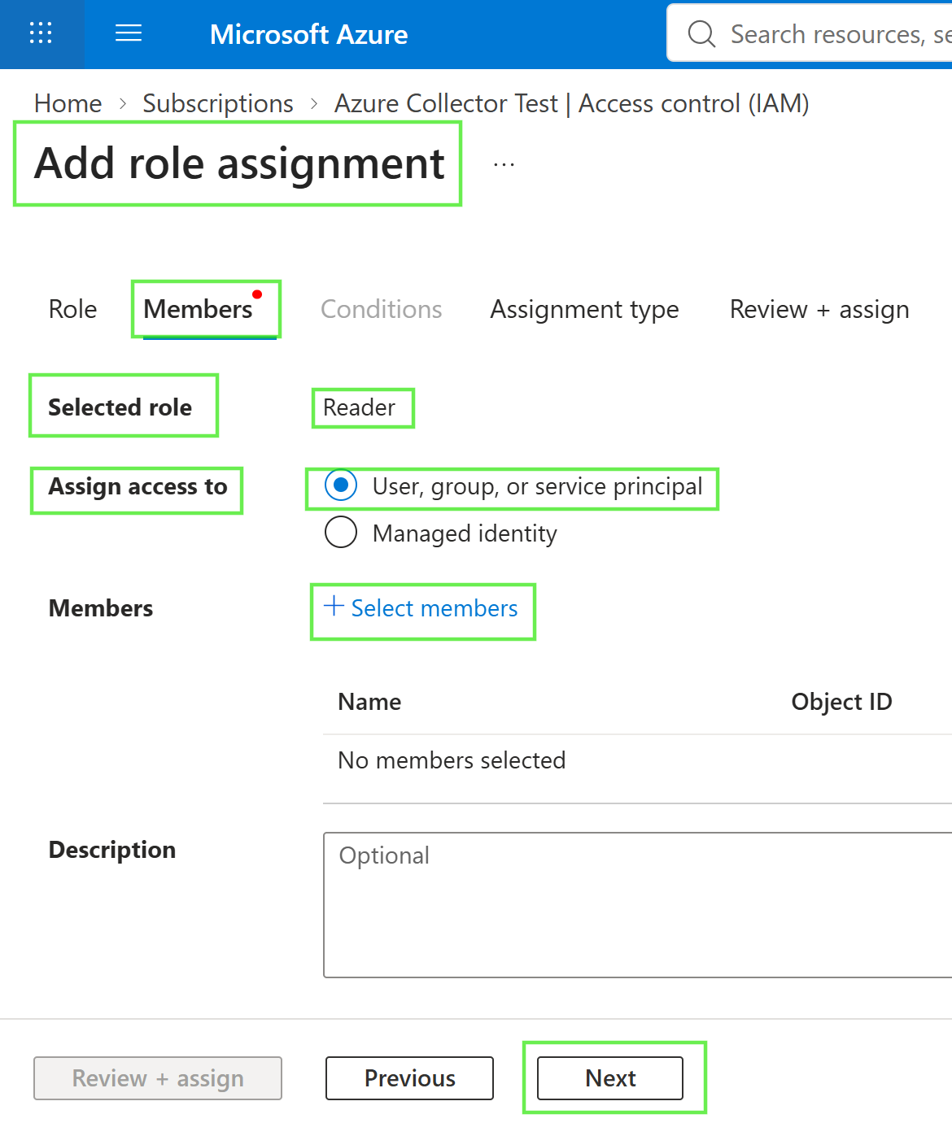Go to Subscriptions breadcrumb
Image resolution: width=952 pixels, height=1123 pixels.
point(218,103)
